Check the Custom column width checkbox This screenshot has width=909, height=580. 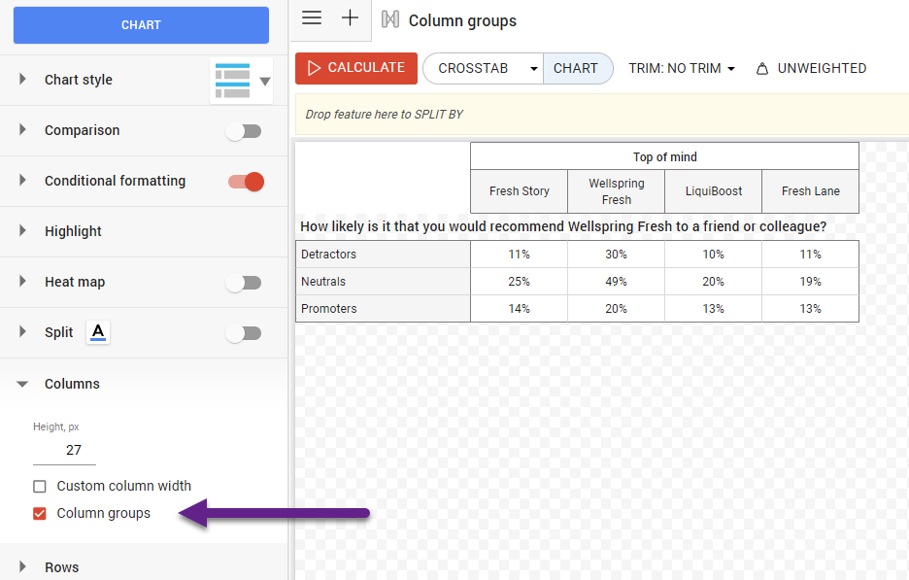pos(38,486)
